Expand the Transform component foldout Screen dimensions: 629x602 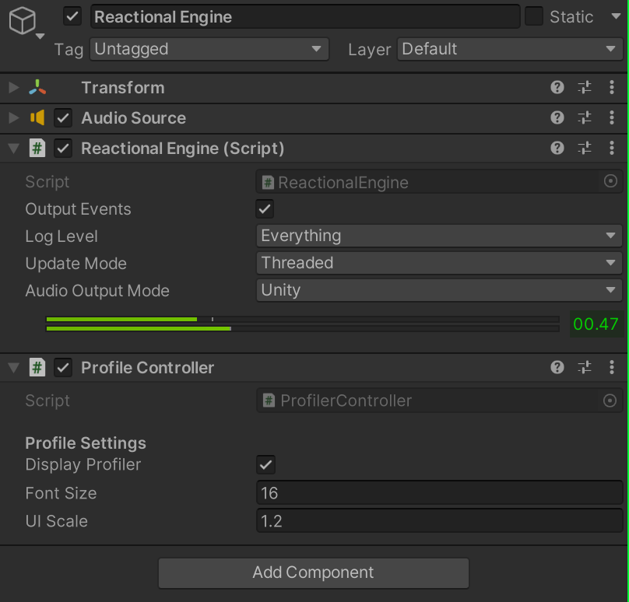[x=14, y=87]
